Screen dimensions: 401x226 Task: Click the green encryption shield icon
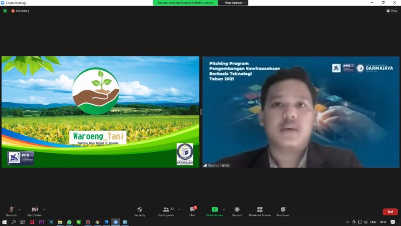click(x=5, y=11)
